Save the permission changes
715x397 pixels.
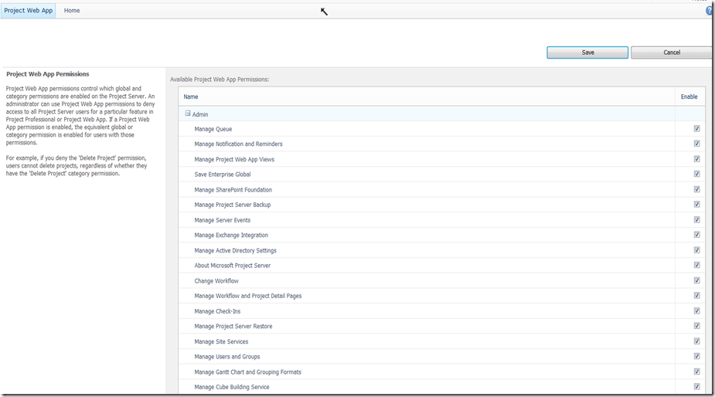coord(587,53)
